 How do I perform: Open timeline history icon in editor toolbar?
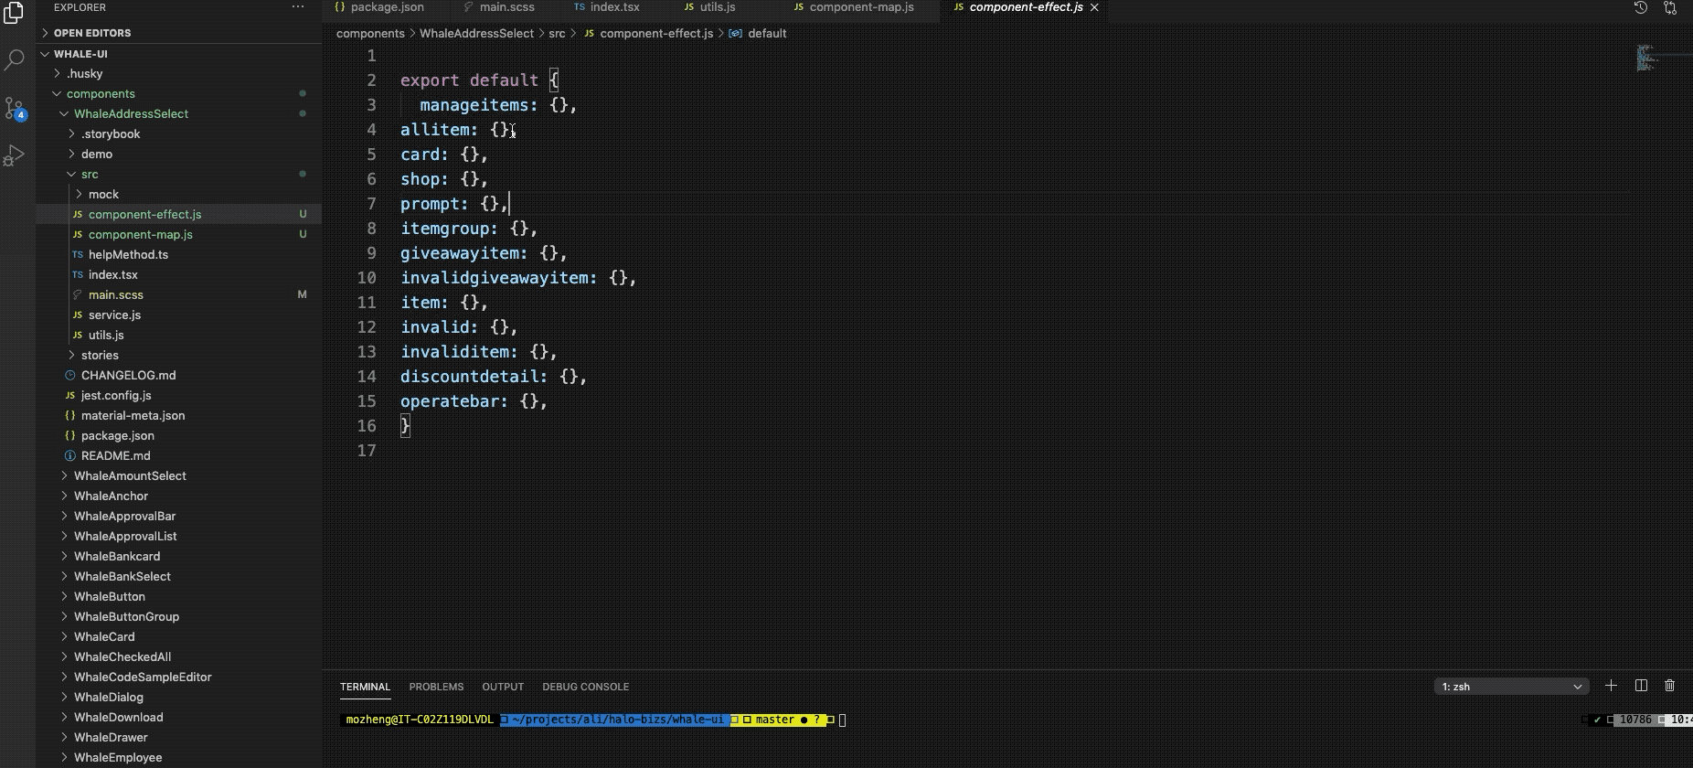(x=1641, y=7)
